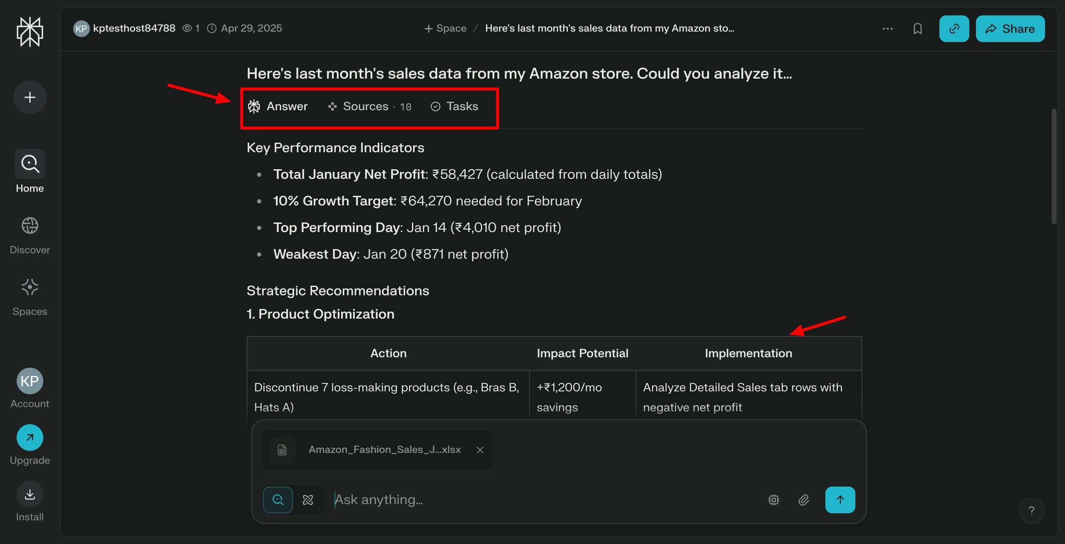Image resolution: width=1065 pixels, height=544 pixels.
Task: Click the Perplexity logo icon
Action: coord(30,32)
